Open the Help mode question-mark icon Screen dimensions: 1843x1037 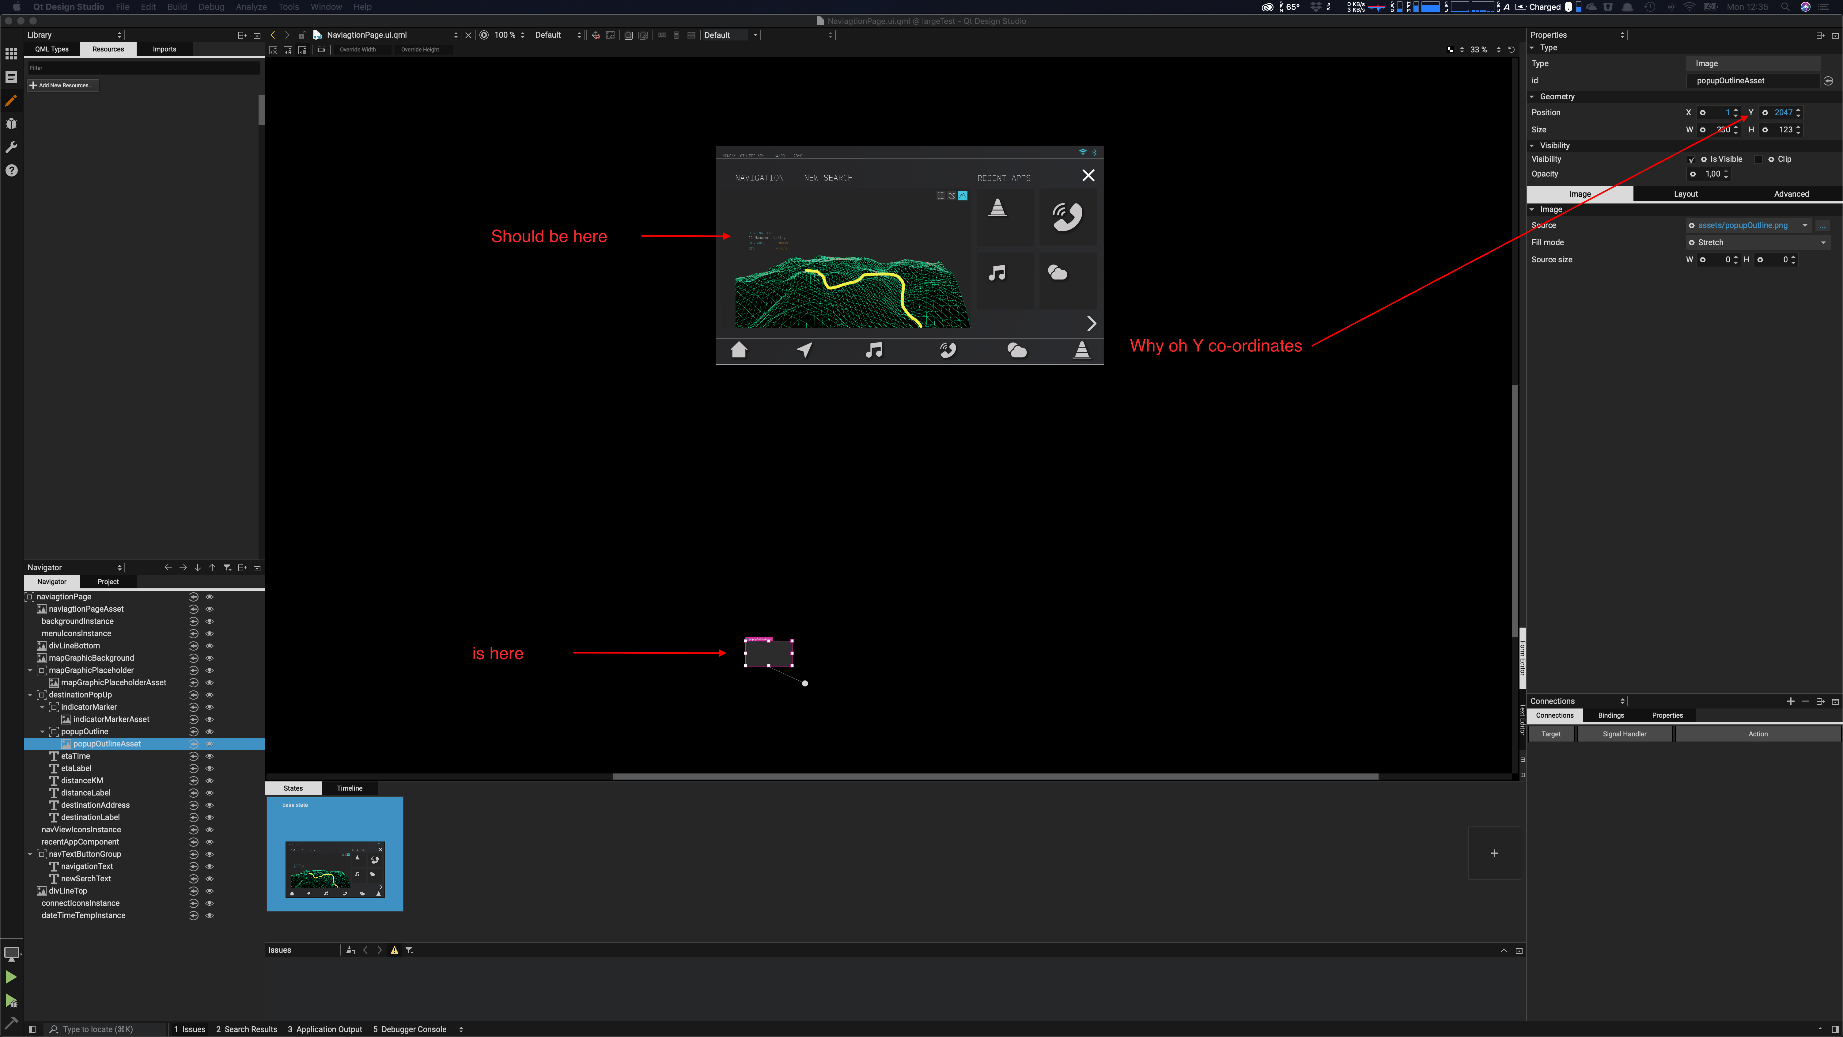[11, 170]
